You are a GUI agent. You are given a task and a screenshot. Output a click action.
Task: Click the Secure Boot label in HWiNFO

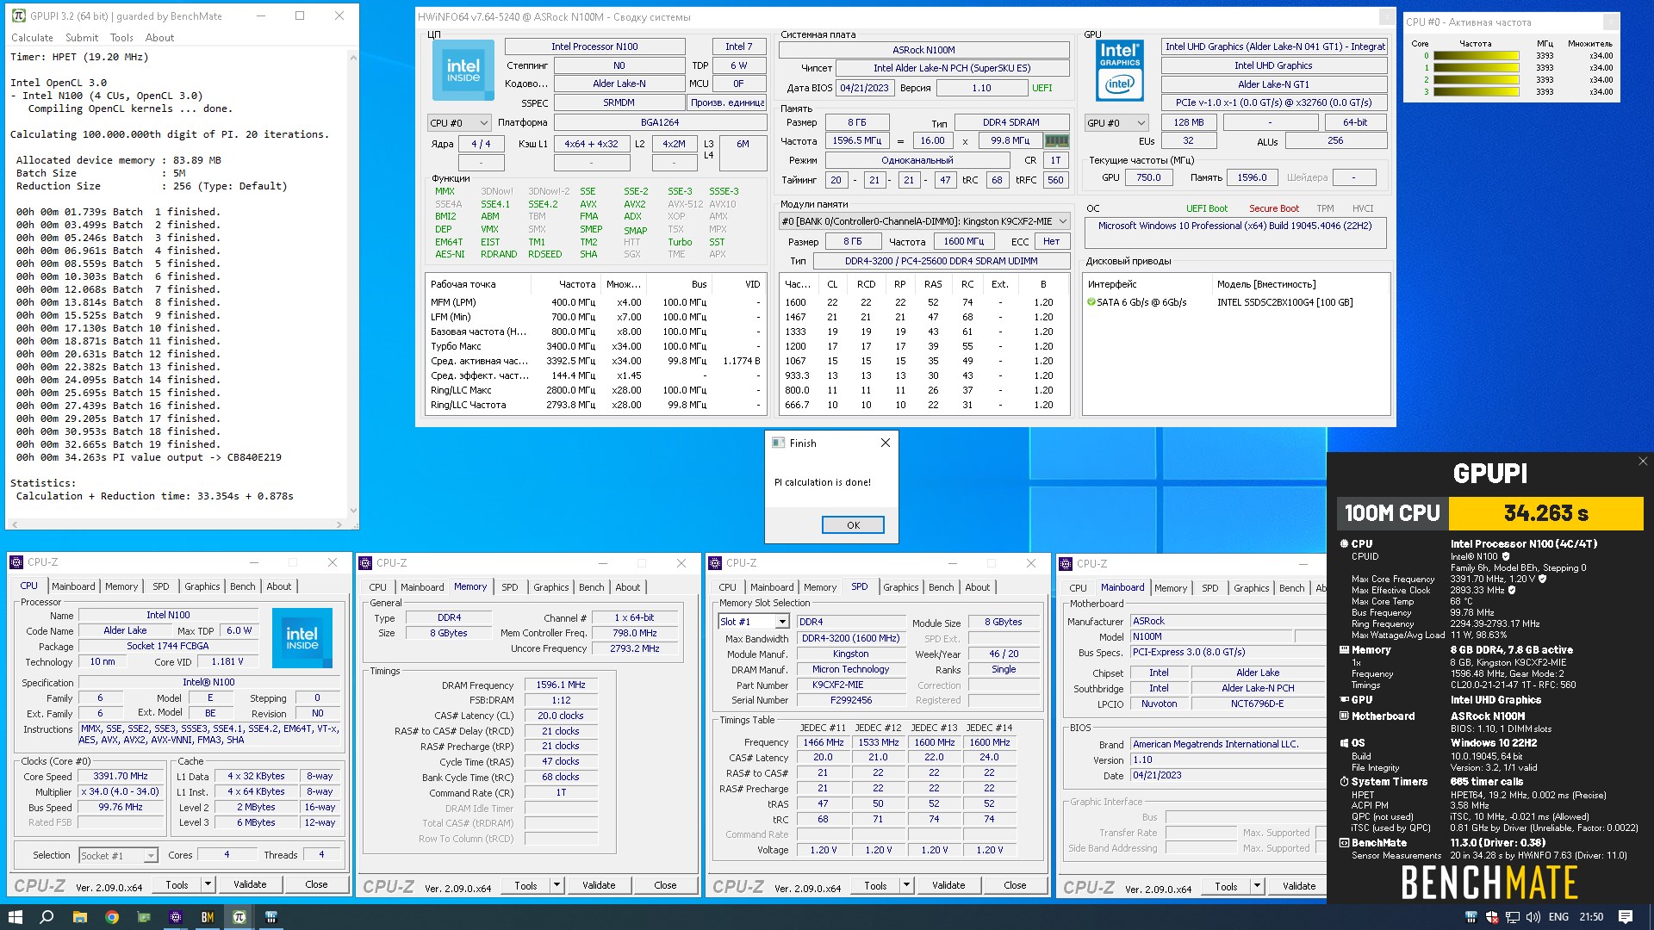coord(1274,208)
